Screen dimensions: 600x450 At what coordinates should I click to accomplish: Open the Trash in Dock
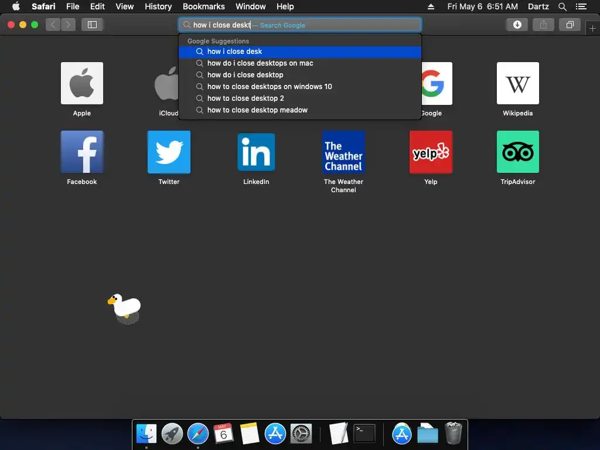(x=454, y=433)
